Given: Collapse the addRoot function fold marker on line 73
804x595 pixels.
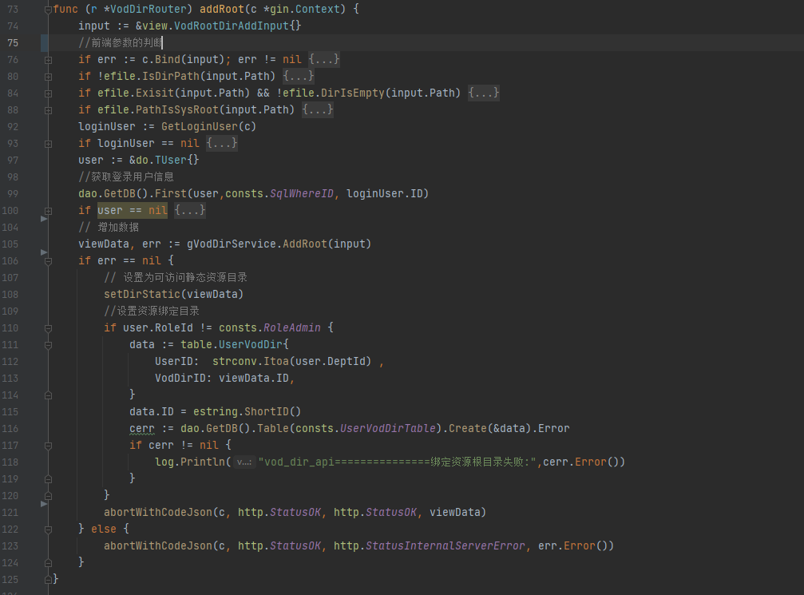Looking at the screenshot, I should tap(48, 10).
